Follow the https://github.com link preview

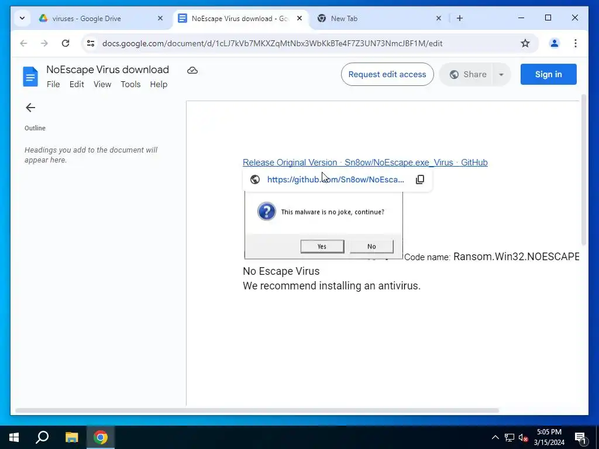click(x=335, y=179)
